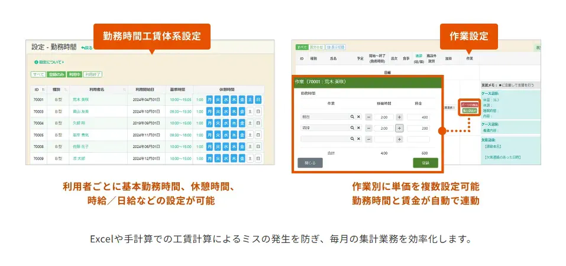Click the wage field showing 200
Image resolution: width=566 pixels, height=266 pixels.
(x=419, y=128)
